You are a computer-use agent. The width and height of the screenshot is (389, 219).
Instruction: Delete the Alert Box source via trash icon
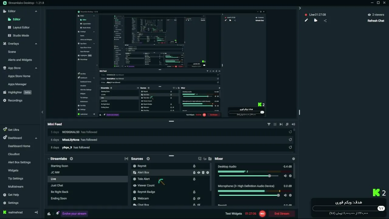pyautogui.click(x=203, y=172)
